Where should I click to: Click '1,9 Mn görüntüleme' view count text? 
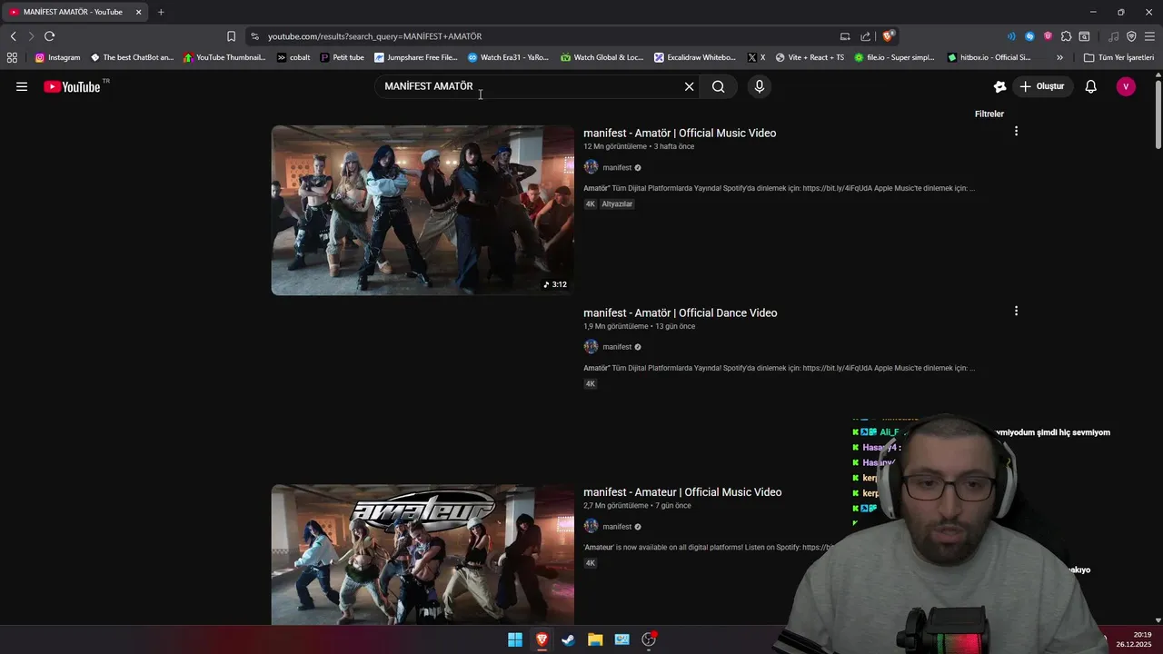coord(616,326)
